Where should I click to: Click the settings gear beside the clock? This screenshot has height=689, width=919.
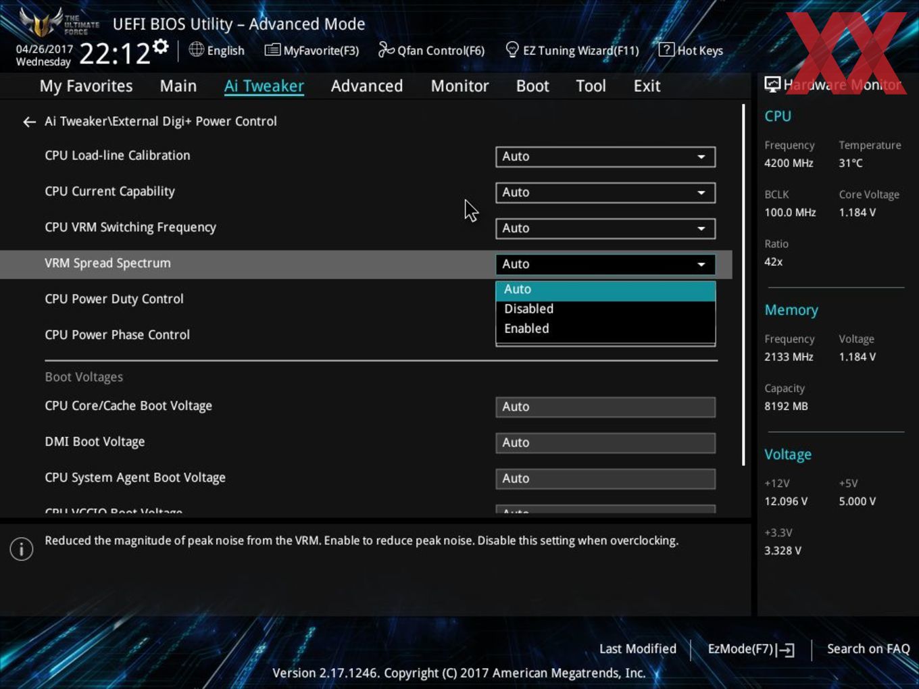click(x=160, y=47)
